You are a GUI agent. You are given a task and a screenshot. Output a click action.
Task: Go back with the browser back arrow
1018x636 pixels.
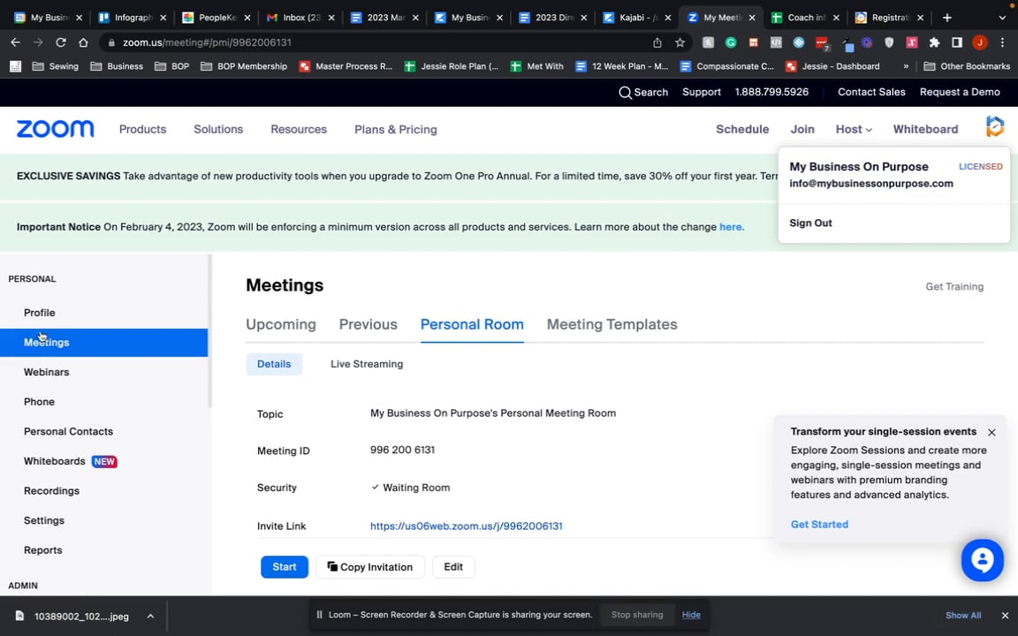coord(16,42)
